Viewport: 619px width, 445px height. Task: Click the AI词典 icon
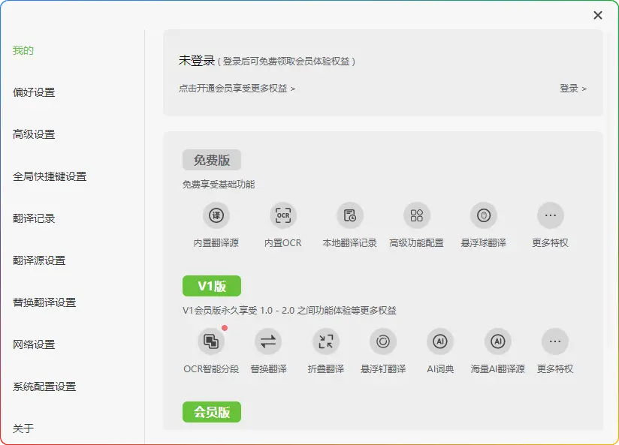pyautogui.click(x=440, y=342)
